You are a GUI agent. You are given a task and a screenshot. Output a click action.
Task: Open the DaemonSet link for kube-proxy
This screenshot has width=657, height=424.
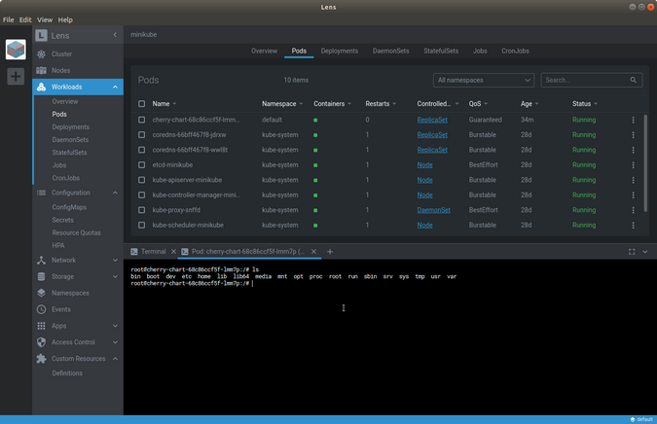pos(433,210)
